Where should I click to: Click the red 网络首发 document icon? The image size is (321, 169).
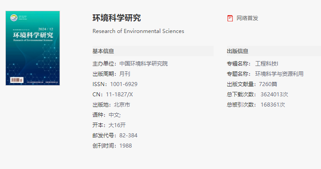(230, 18)
